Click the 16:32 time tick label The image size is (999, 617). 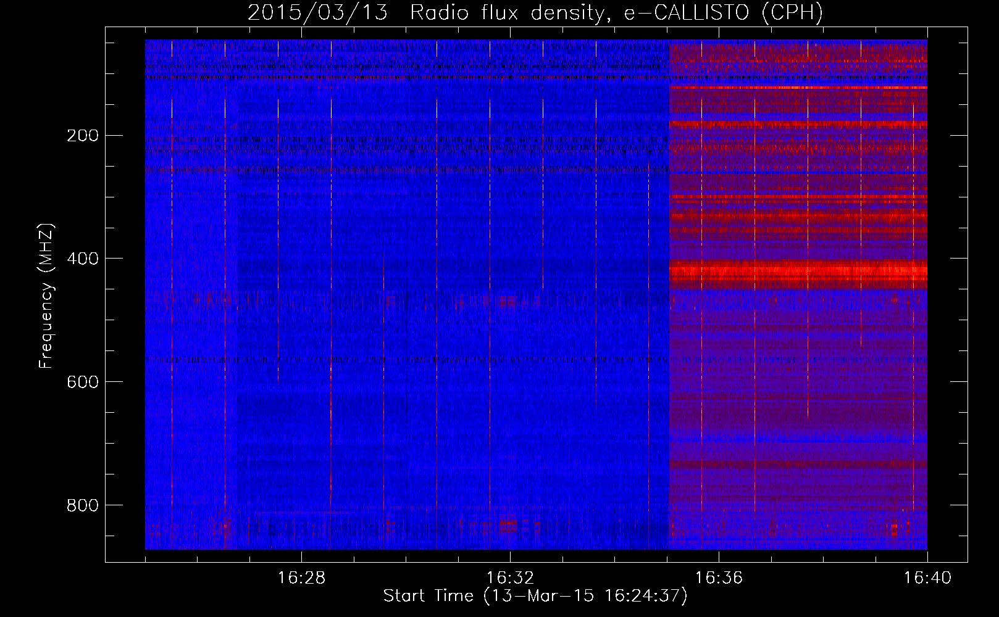pyautogui.click(x=510, y=578)
